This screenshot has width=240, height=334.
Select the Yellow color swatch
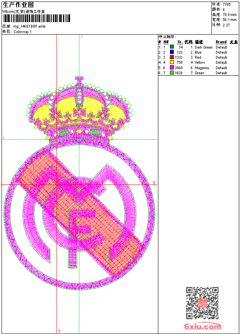pos(172,62)
